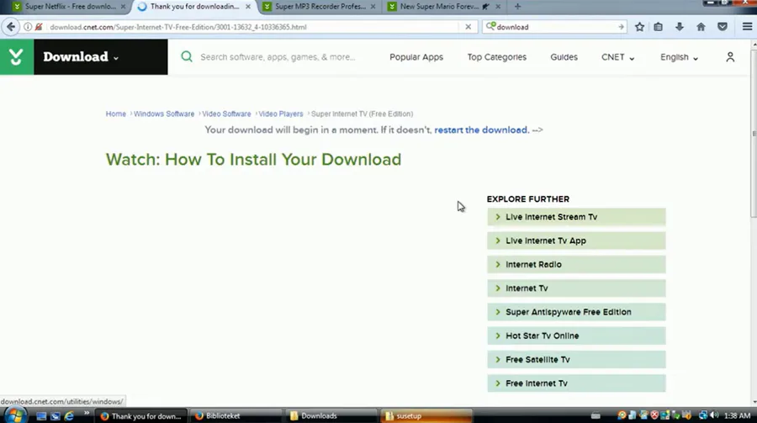The width and height of the screenshot is (757, 423).
Task: Open a new tab with the plus icon
Action: click(x=517, y=7)
